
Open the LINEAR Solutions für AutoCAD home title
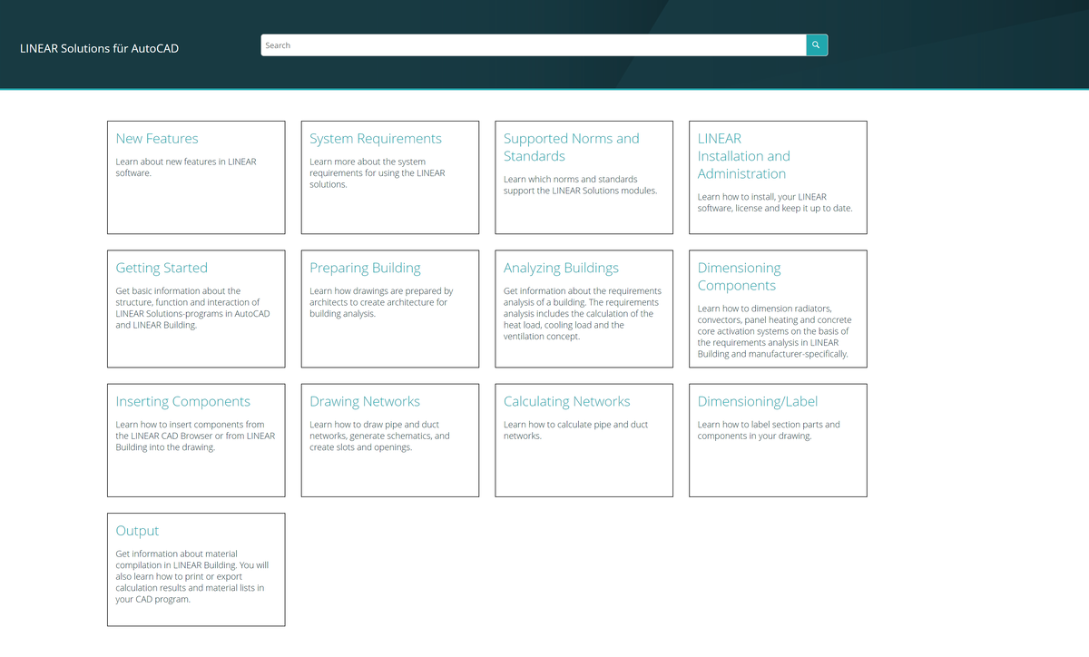tap(99, 48)
